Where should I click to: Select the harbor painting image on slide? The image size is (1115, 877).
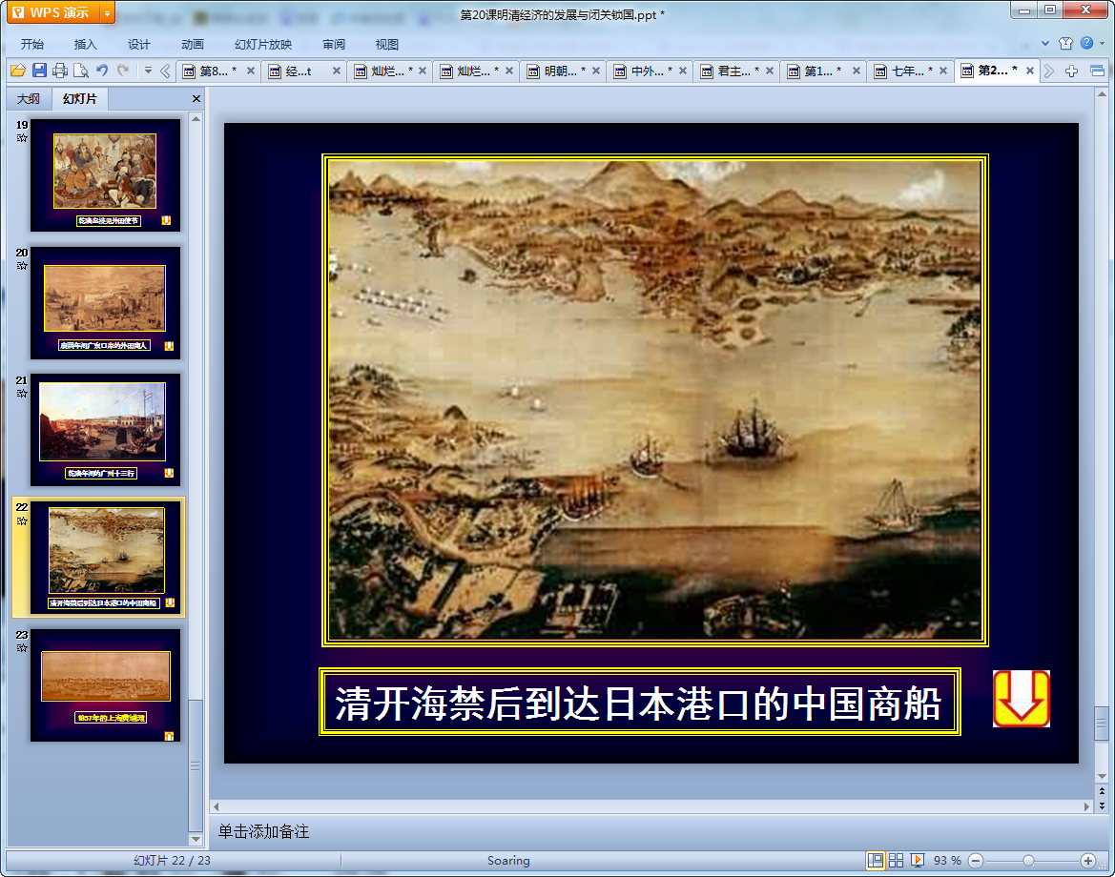[x=655, y=400]
